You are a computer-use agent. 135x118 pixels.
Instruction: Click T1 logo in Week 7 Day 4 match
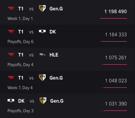pyautogui.click(x=11, y=78)
